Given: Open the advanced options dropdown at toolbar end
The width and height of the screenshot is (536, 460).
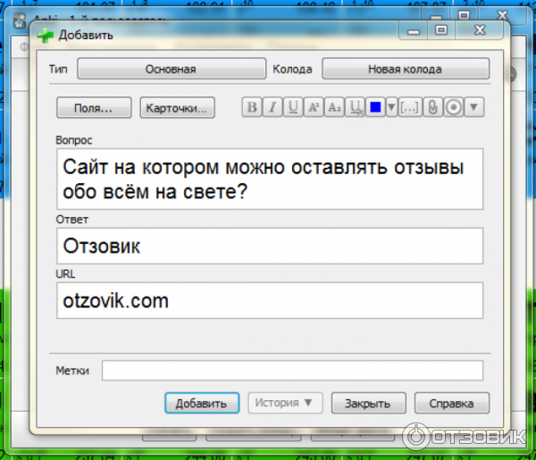Looking at the screenshot, I should click(474, 107).
